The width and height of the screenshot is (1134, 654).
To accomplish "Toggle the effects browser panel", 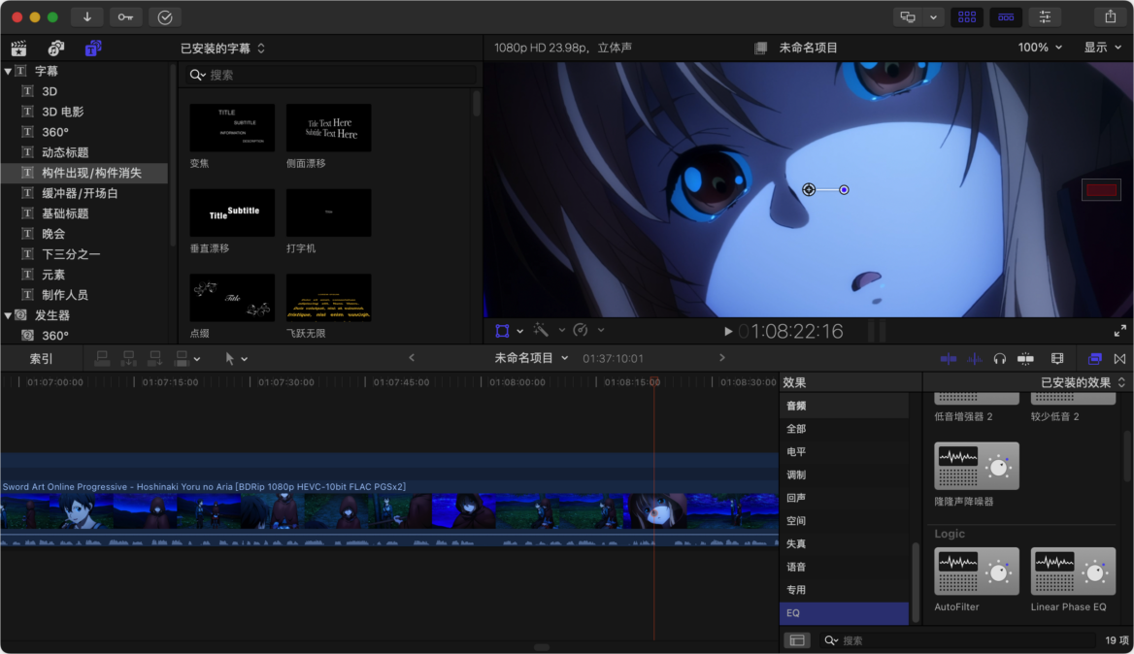I will pos(1094,358).
